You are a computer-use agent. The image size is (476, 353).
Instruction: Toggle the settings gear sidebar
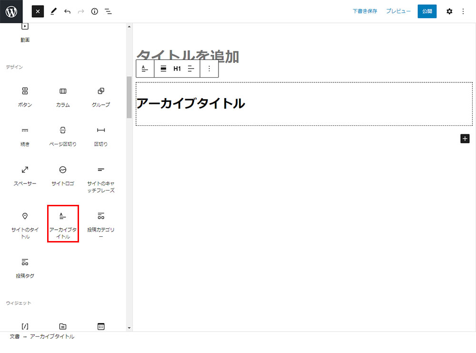click(x=449, y=11)
